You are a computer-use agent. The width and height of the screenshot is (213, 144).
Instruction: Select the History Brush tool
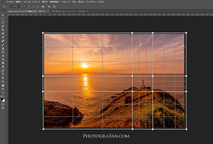coord(3,52)
